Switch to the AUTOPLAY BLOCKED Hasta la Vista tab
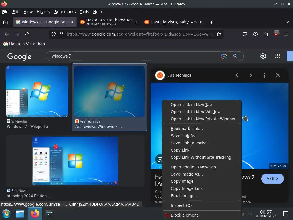 click(109, 22)
